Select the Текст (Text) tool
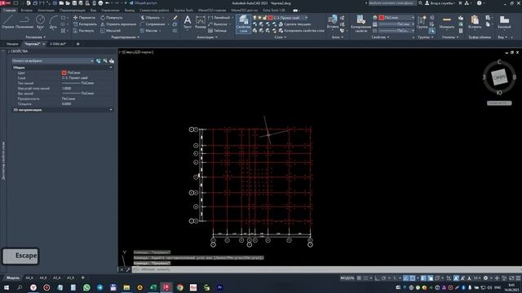Screen dimensions: 522x293 point(188,22)
